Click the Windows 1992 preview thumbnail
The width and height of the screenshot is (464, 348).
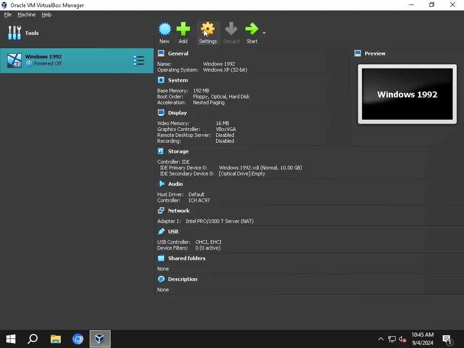pyautogui.click(x=407, y=94)
